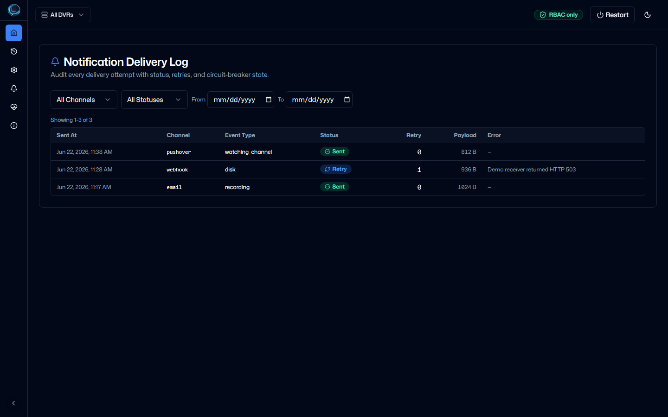Click the Sent At column header
This screenshot has width=668, height=417.
(67, 135)
